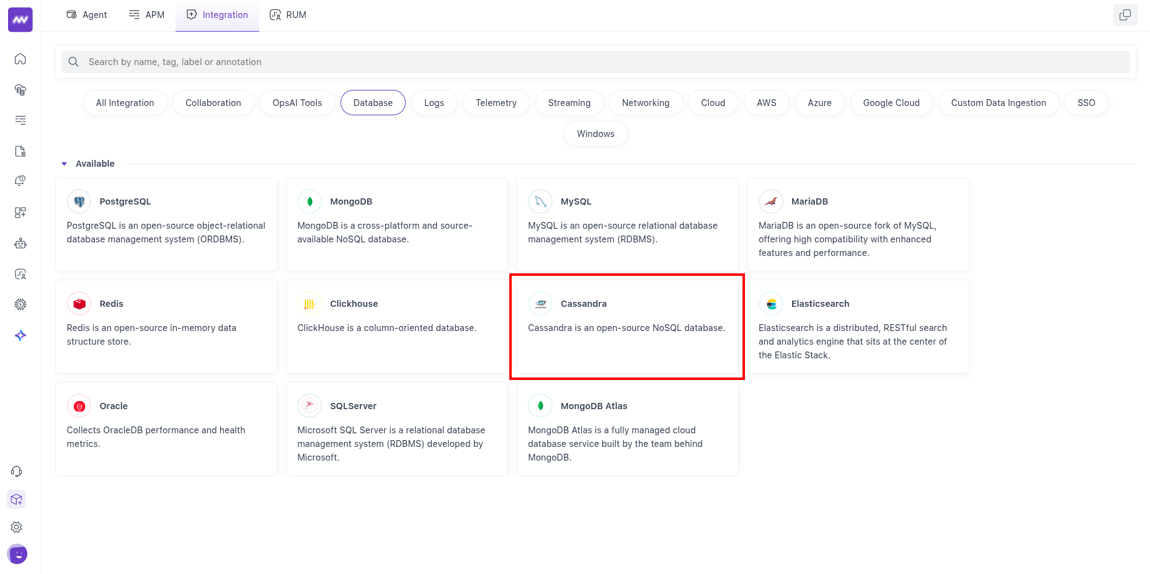Open the Home icon in sidebar

(20, 59)
